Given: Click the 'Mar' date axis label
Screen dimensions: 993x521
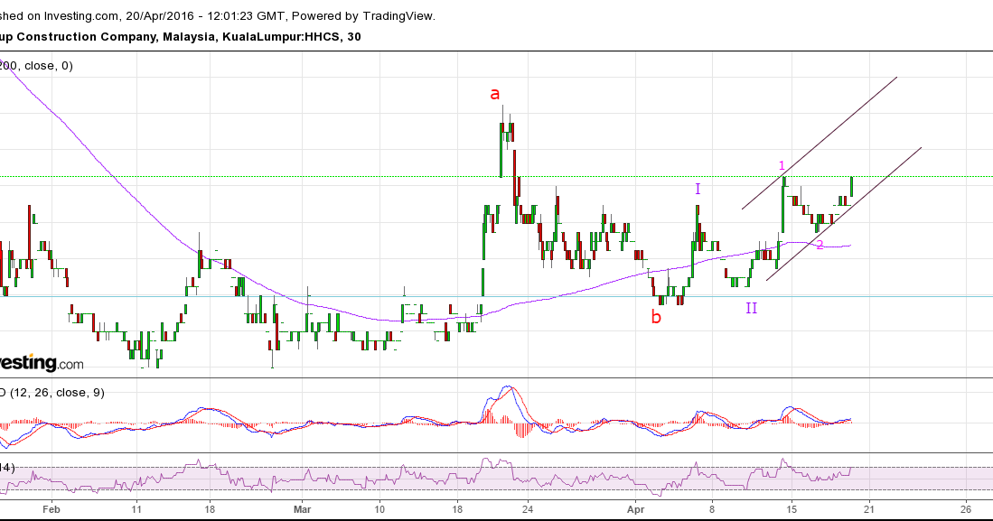Looking at the screenshot, I should 303,509.
